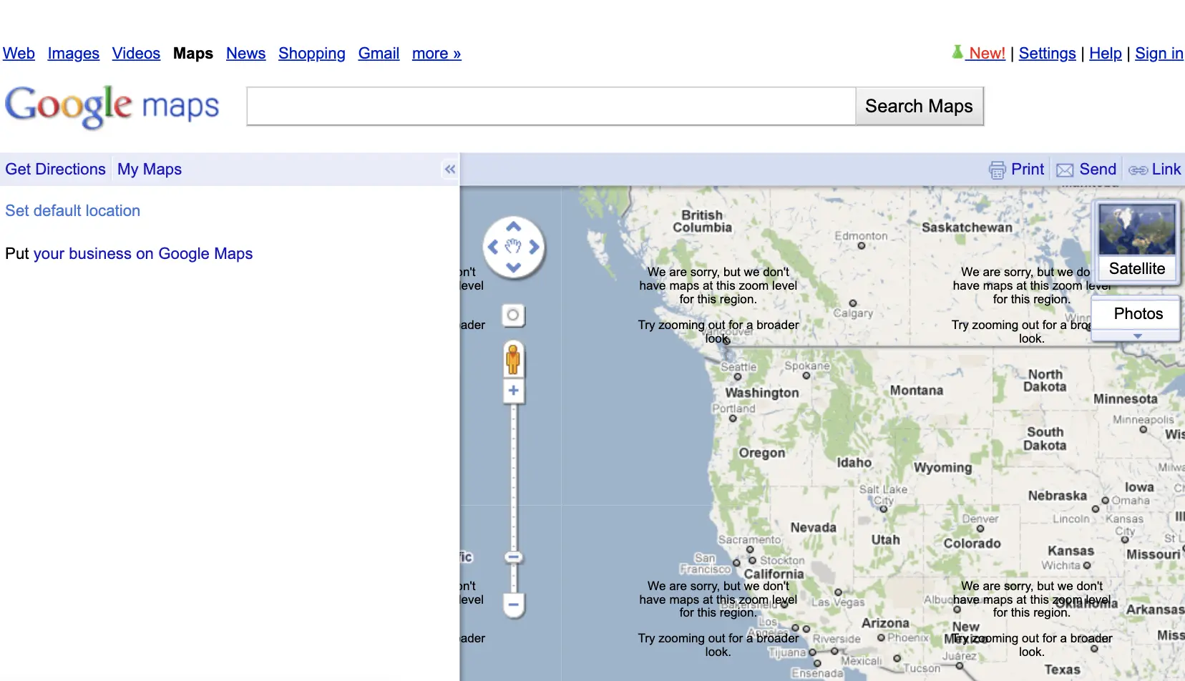Click the Photos button on map
Screen dimensions: 1185x681
[x=1138, y=313]
